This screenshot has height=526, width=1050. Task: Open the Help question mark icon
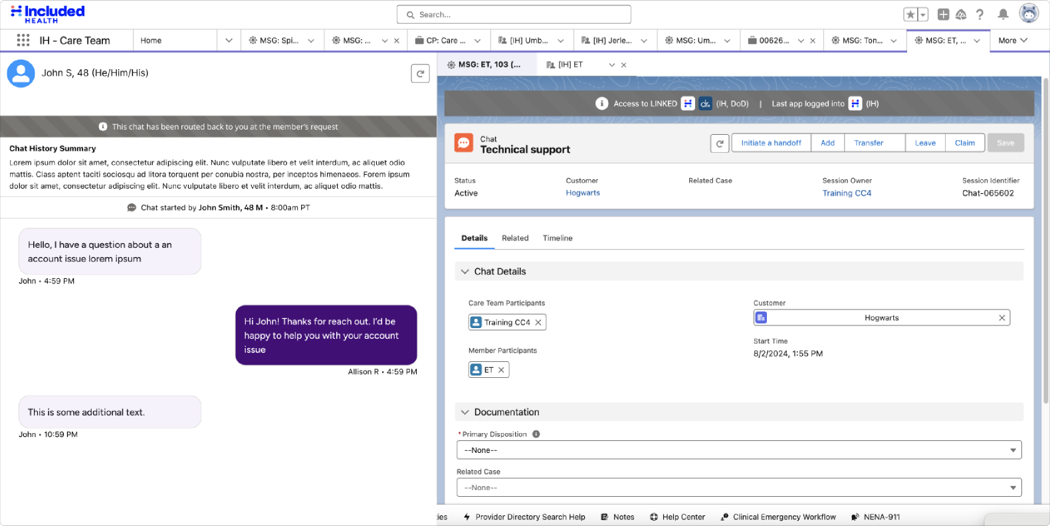click(x=980, y=14)
